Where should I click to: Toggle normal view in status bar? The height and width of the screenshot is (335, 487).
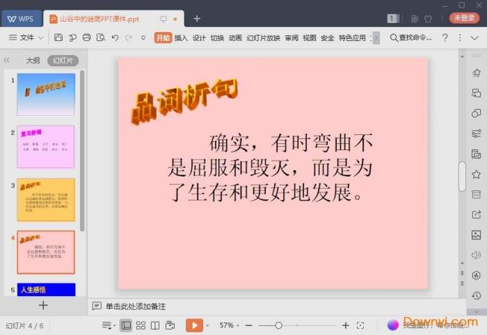click(x=126, y=325)
